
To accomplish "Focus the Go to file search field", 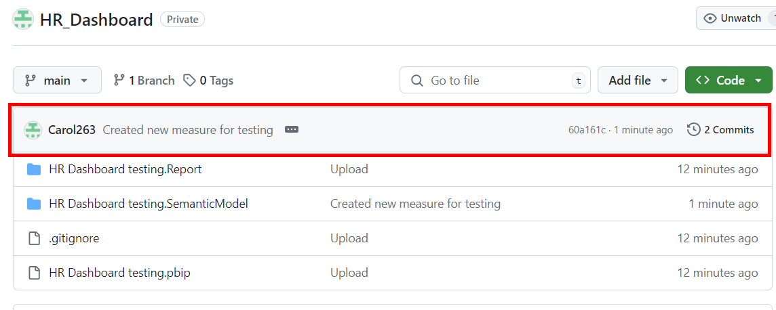I will (x=494, y=80).
